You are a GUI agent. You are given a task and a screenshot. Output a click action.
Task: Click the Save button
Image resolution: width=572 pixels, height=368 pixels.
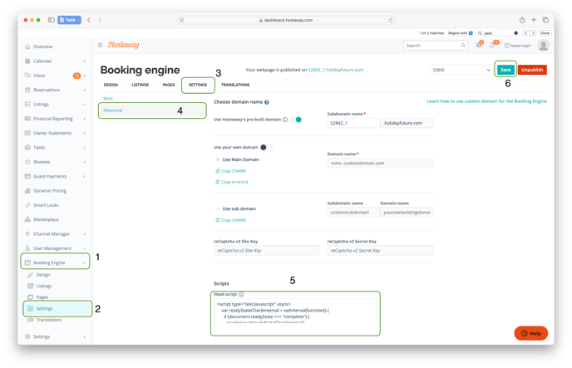[505, 71]
